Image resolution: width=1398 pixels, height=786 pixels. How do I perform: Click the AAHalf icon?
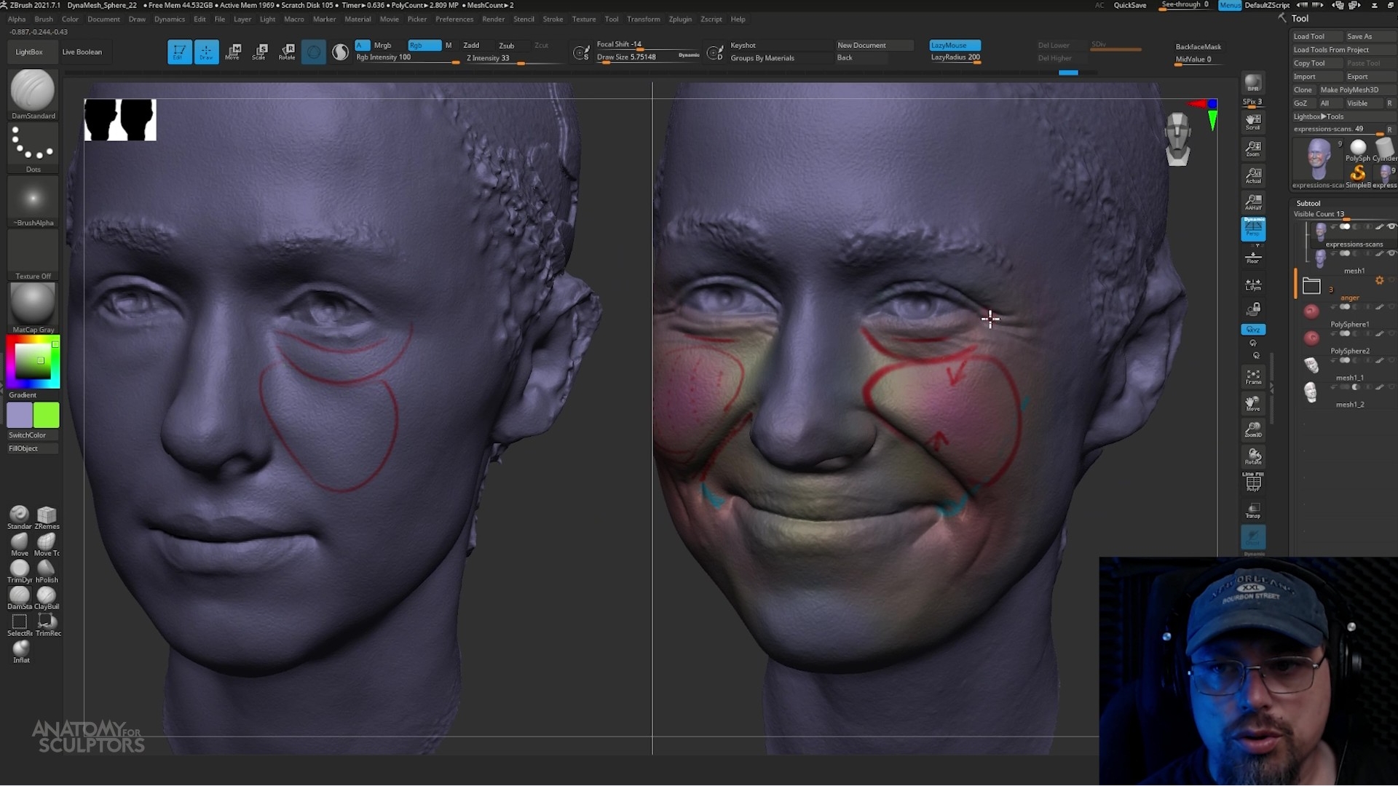(1253, 202)
